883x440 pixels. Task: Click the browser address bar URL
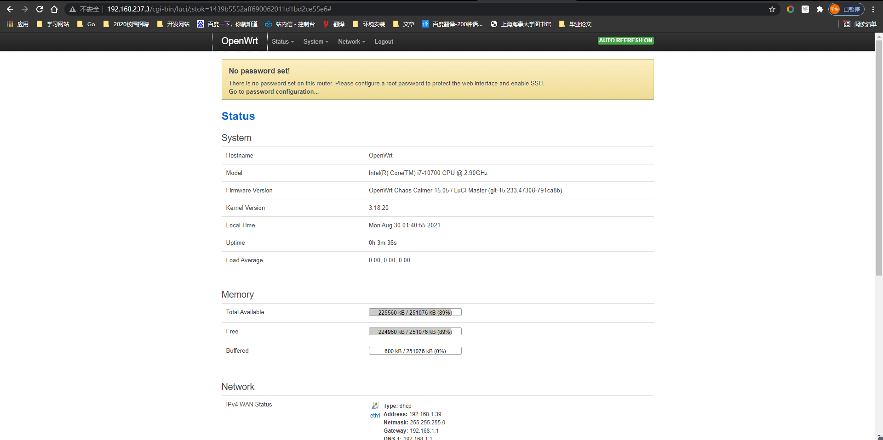(x=219, y=9)
